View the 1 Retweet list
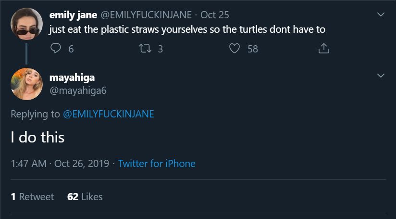The width and height of the screenshot is (396, 219). pos(32,196)
